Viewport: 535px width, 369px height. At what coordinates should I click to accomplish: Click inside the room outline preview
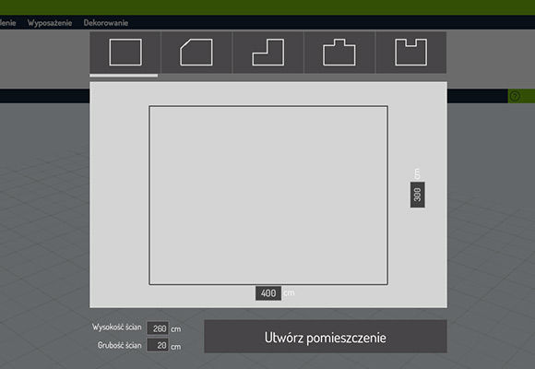click(x=268, y=196)
